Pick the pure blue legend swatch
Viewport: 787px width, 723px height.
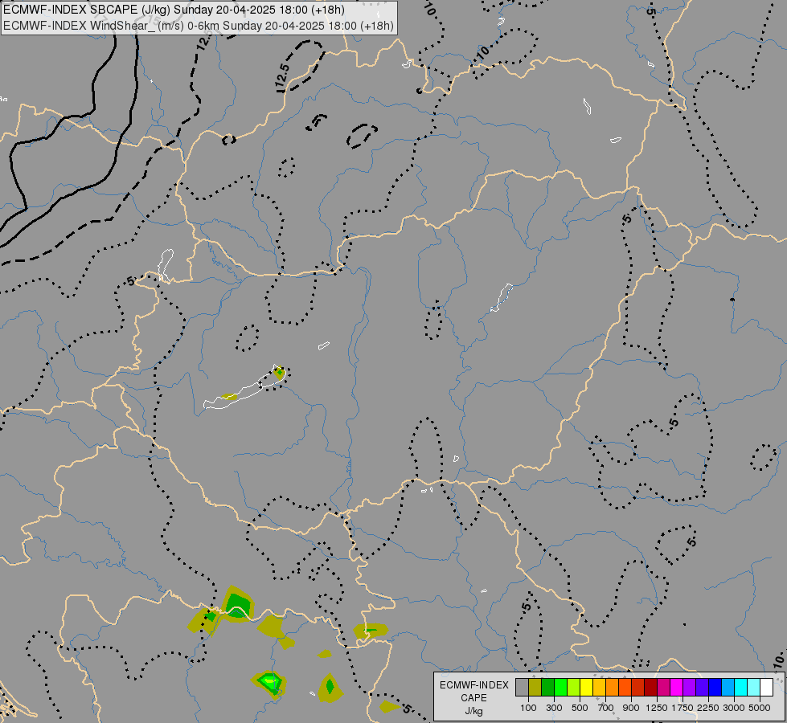point(715,688)
